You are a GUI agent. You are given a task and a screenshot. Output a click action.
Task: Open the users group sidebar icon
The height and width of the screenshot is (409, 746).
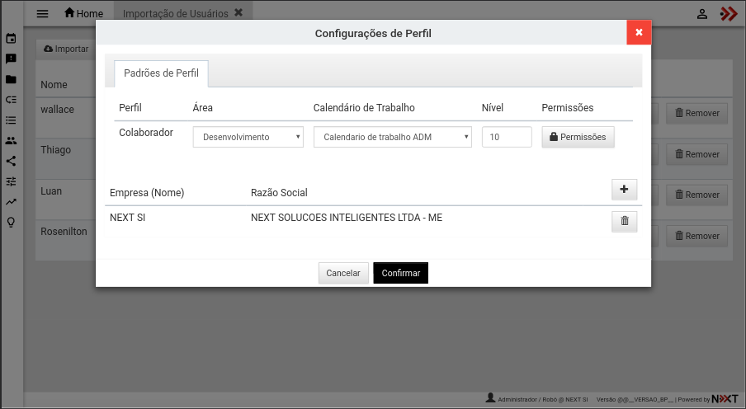11,141
